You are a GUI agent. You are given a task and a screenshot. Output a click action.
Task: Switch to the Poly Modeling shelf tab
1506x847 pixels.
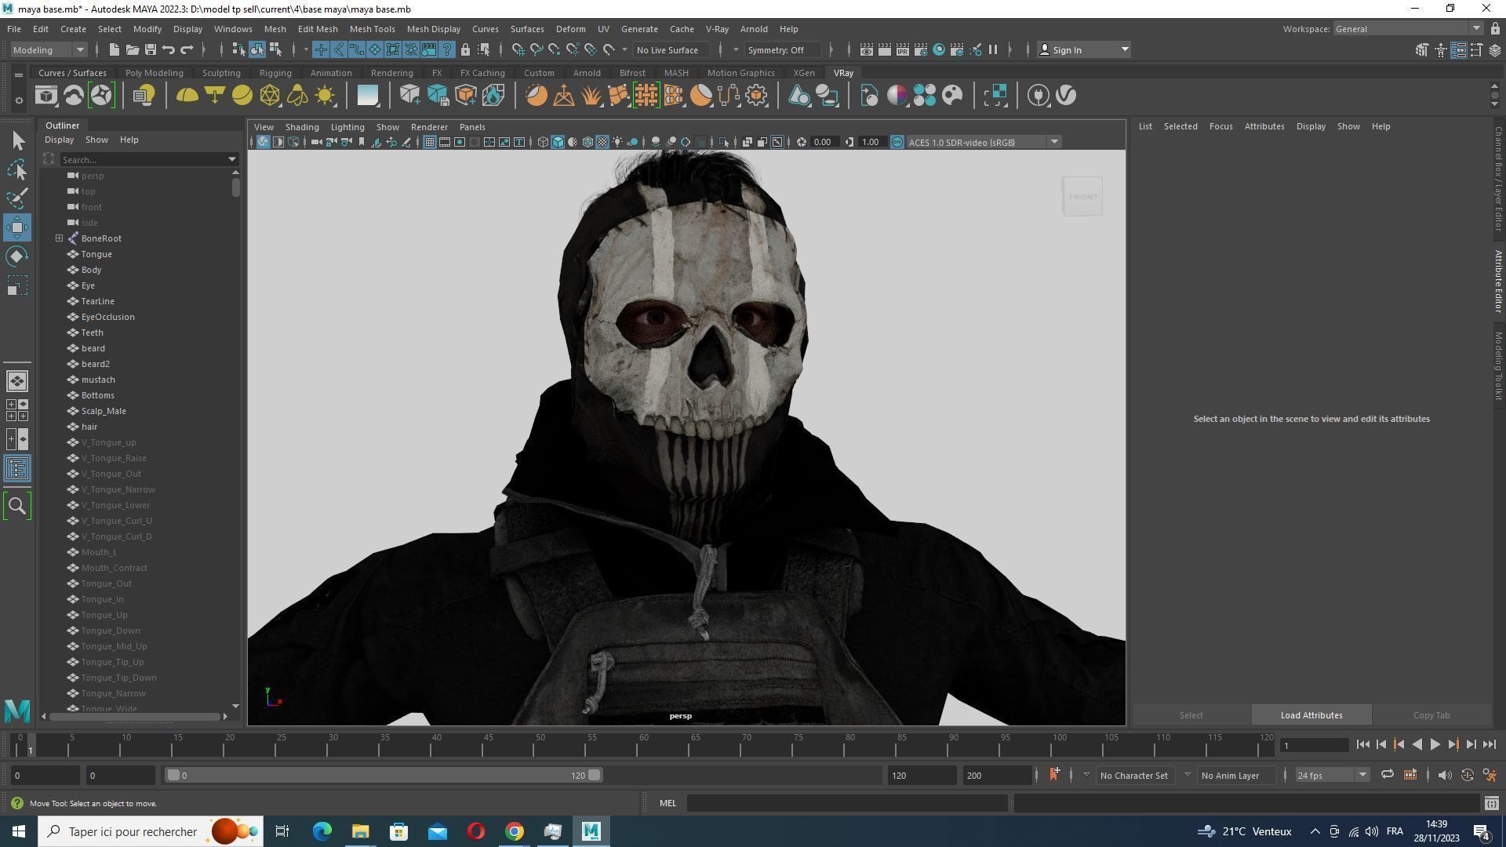click(155, 73)
